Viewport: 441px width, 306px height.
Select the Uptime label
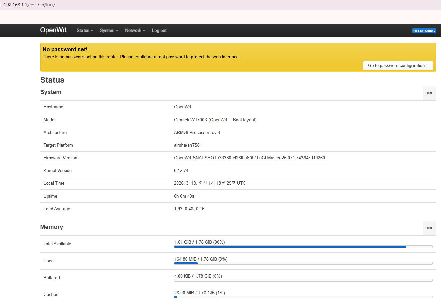(x=50, y=196)
